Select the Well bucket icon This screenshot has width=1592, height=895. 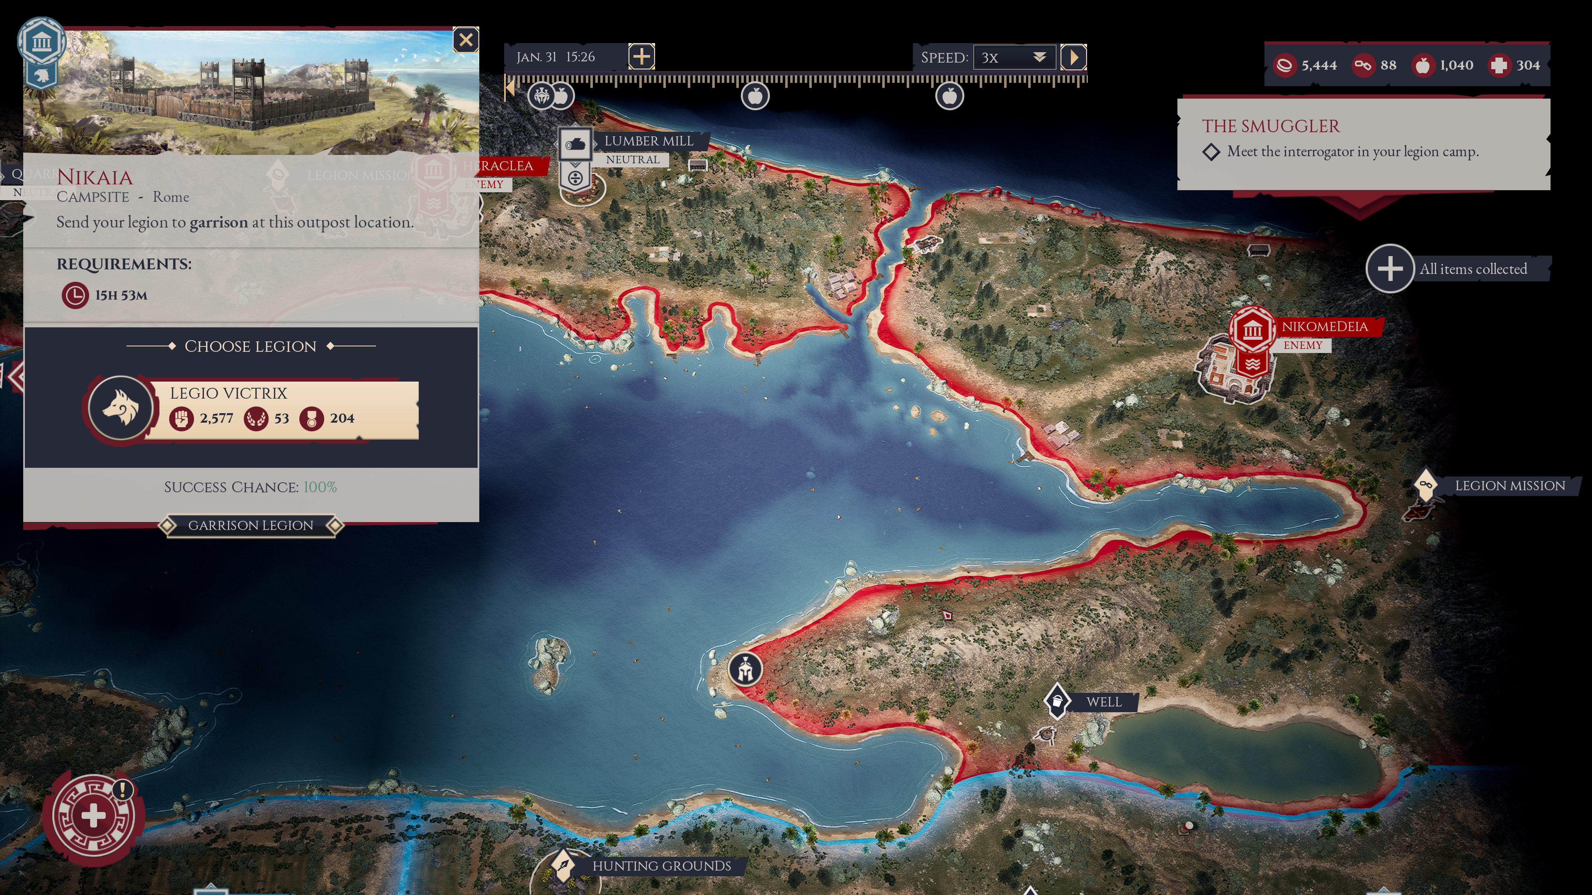pyautogui.click(x=1057, y=700)
